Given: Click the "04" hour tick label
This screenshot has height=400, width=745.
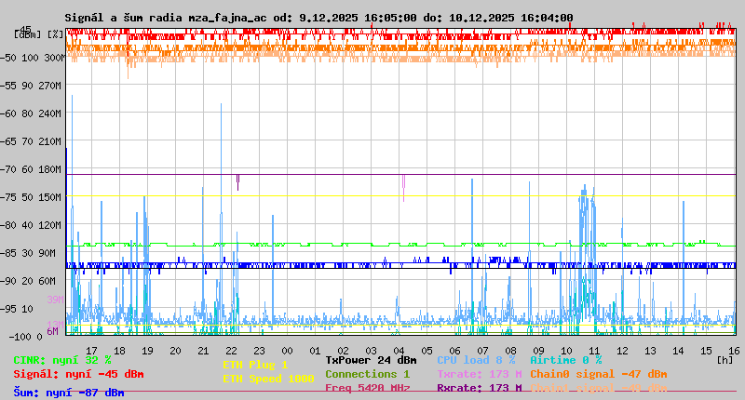Looking at the screenshot, I should [x=399, y=351].
